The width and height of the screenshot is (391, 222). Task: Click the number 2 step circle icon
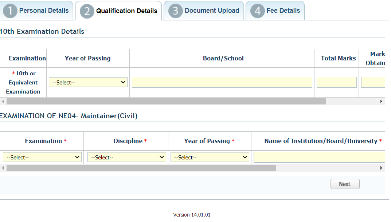click(87, 11)
